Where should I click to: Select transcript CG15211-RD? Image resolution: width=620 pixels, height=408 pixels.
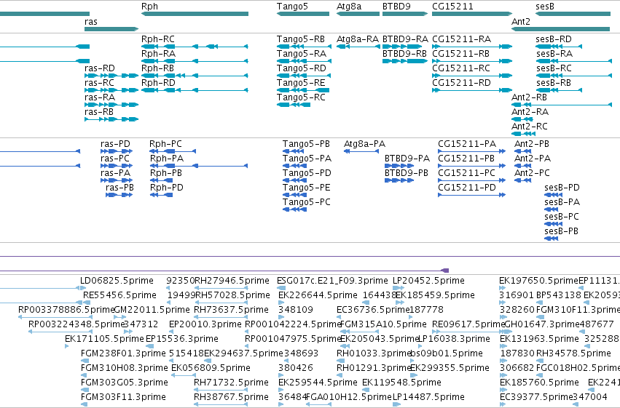click(x=461, y=83)
